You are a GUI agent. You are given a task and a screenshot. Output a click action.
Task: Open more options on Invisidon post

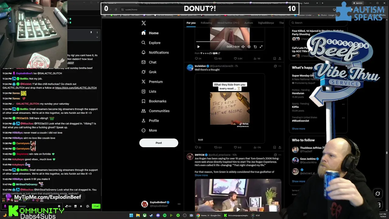280,66
